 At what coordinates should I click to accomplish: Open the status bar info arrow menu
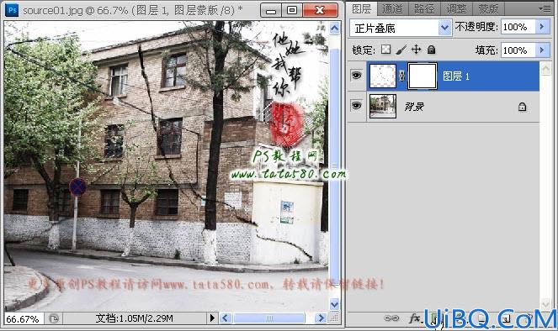click(x=212, y=318)
